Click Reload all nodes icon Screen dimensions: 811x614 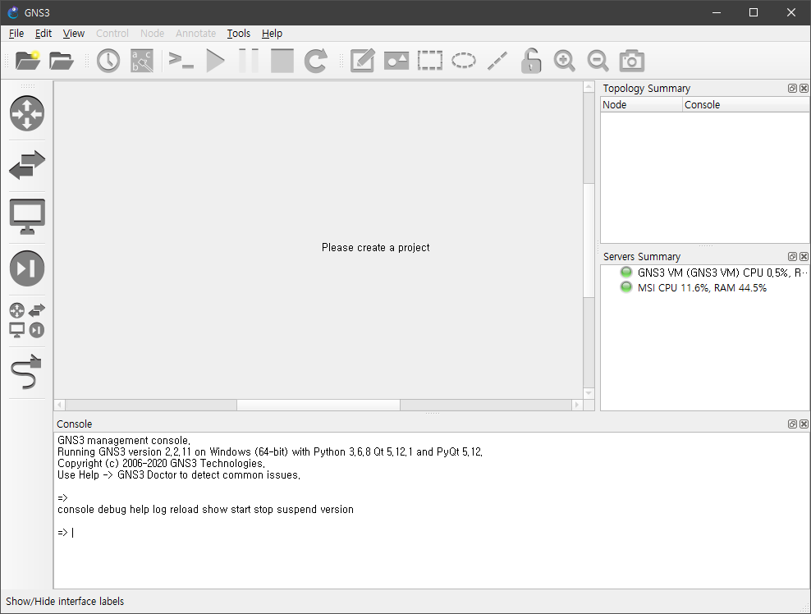click(315, 61)
